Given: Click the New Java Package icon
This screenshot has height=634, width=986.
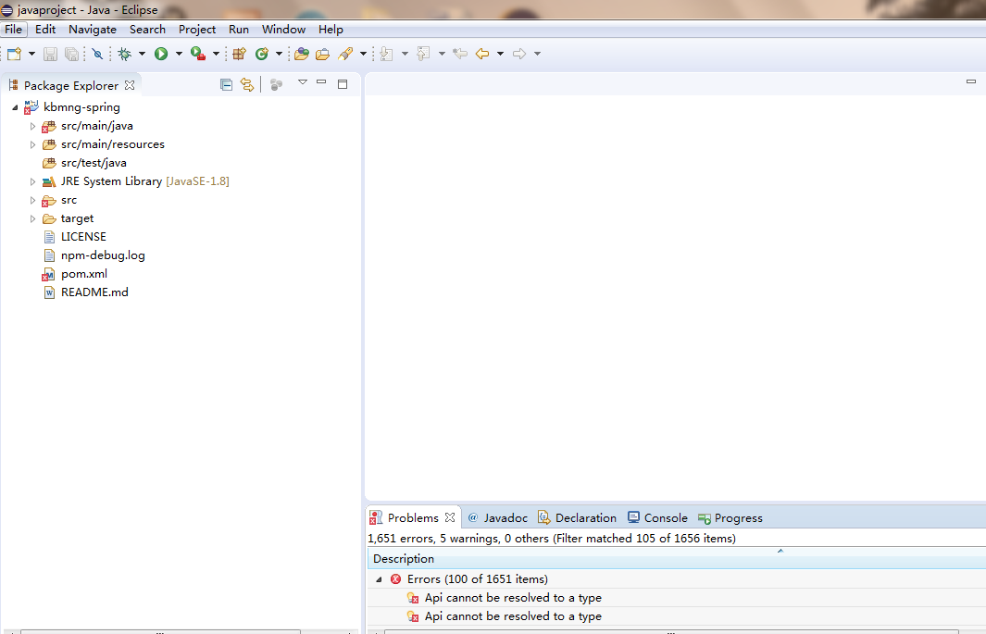Looking at the screenshot, I should [x=239, y=54].
